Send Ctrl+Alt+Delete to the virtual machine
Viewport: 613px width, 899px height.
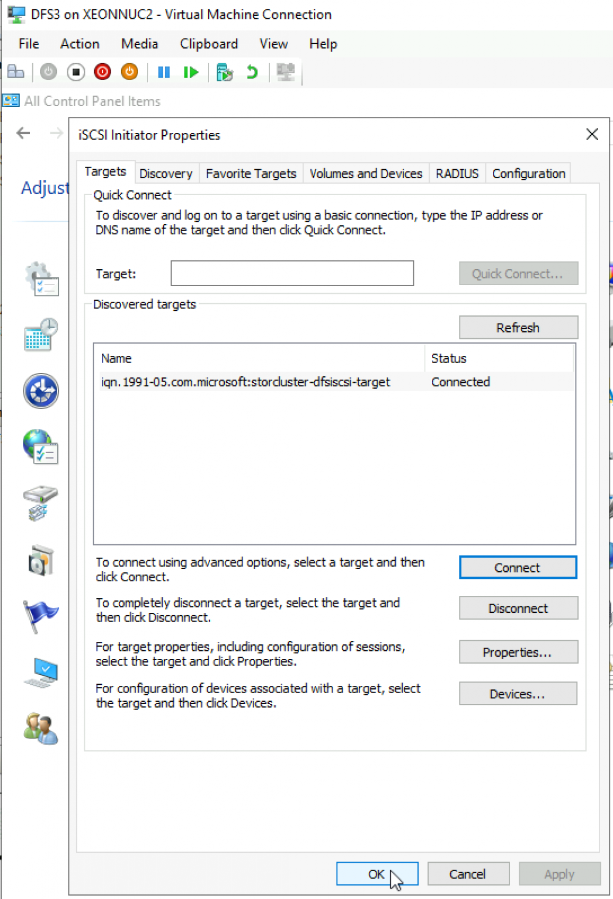[16, 71]
